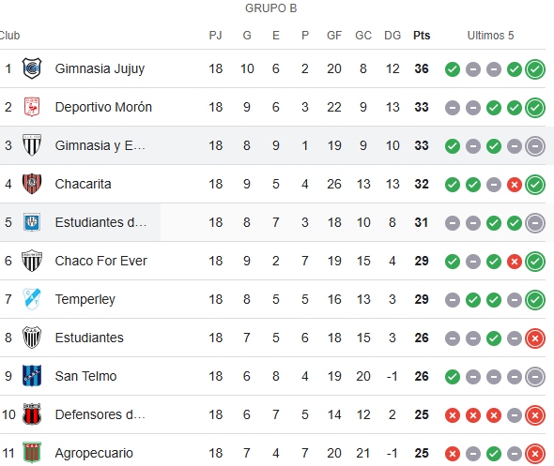The width and height of the screenshot is (554, 466).
Task: Click Defensores' first red loss icon
Action: (x=453, y=415)
